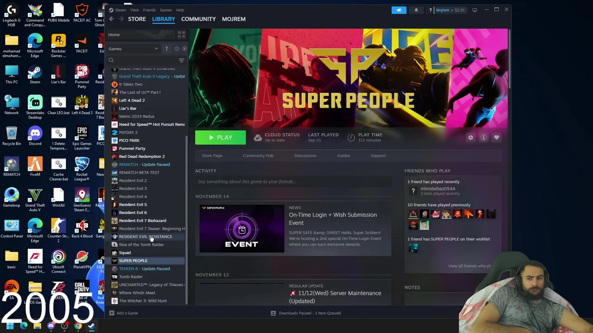This screenshot has height=333, width=593.
Task: Open Ubisoft Connect desktop shortcut
Action: pyautogui.click(x=58, y=262)
